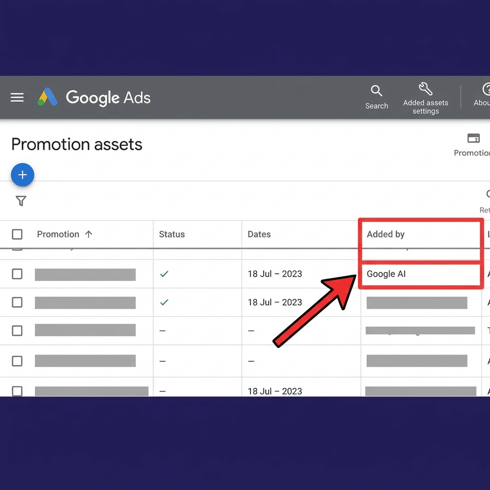Click the Added by column header
The width and height of the screenshot is (490, 490).
coord(386,234)
